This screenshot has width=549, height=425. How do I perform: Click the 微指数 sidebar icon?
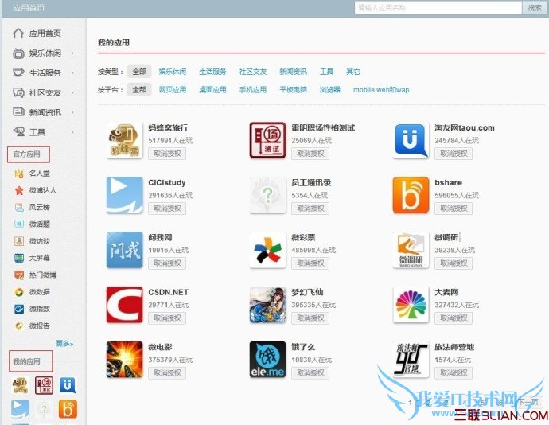coord(19,309)
